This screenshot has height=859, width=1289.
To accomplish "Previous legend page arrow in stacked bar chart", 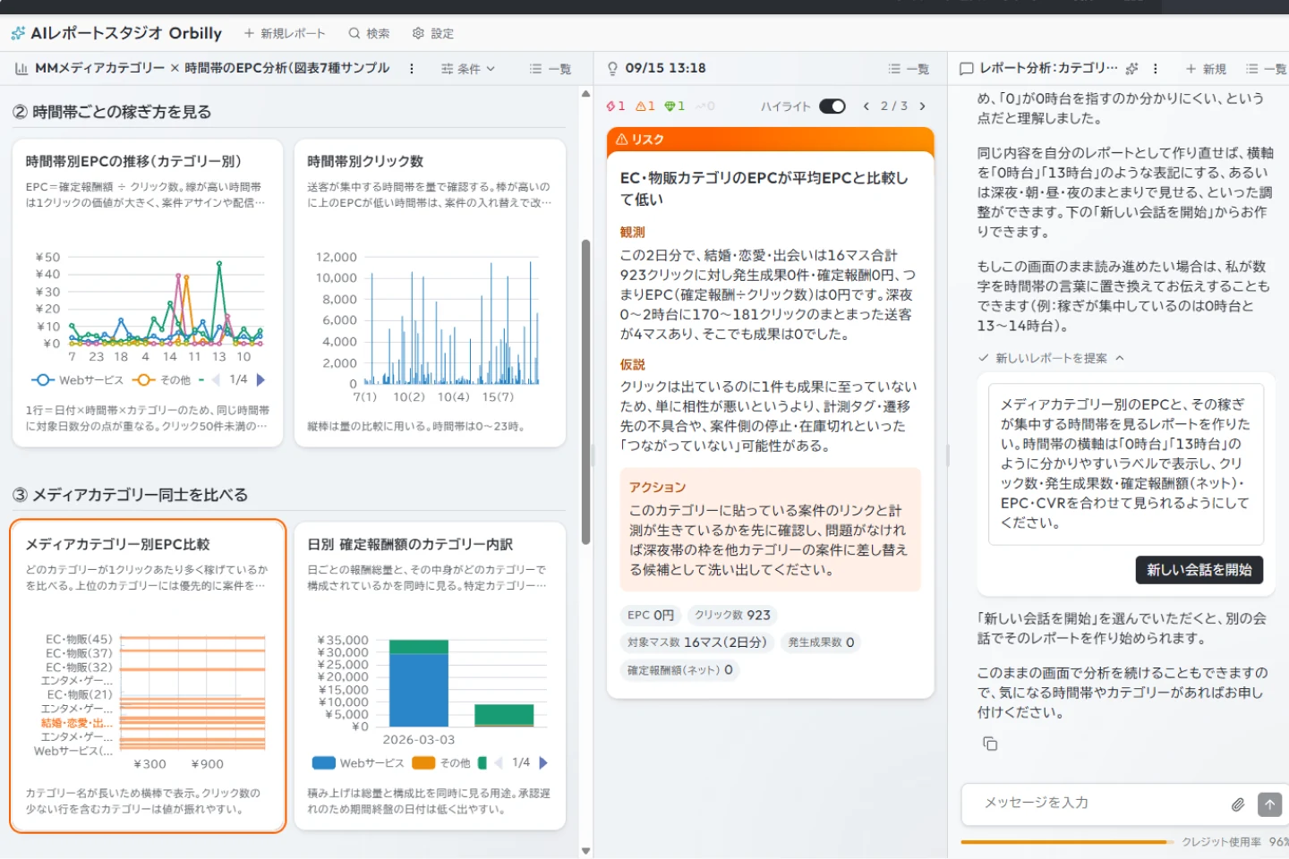I will 499,763.
